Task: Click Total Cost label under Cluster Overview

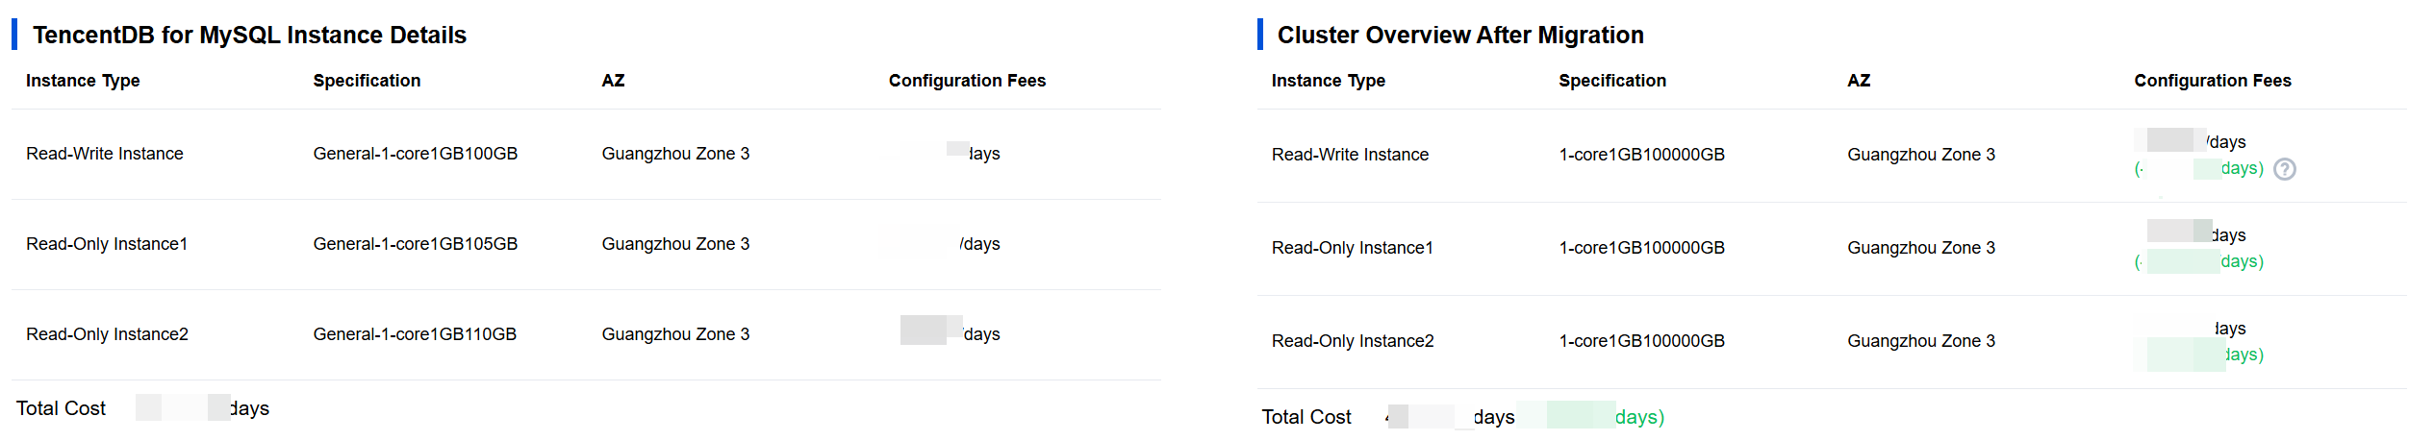Action: click(1306, 417)
